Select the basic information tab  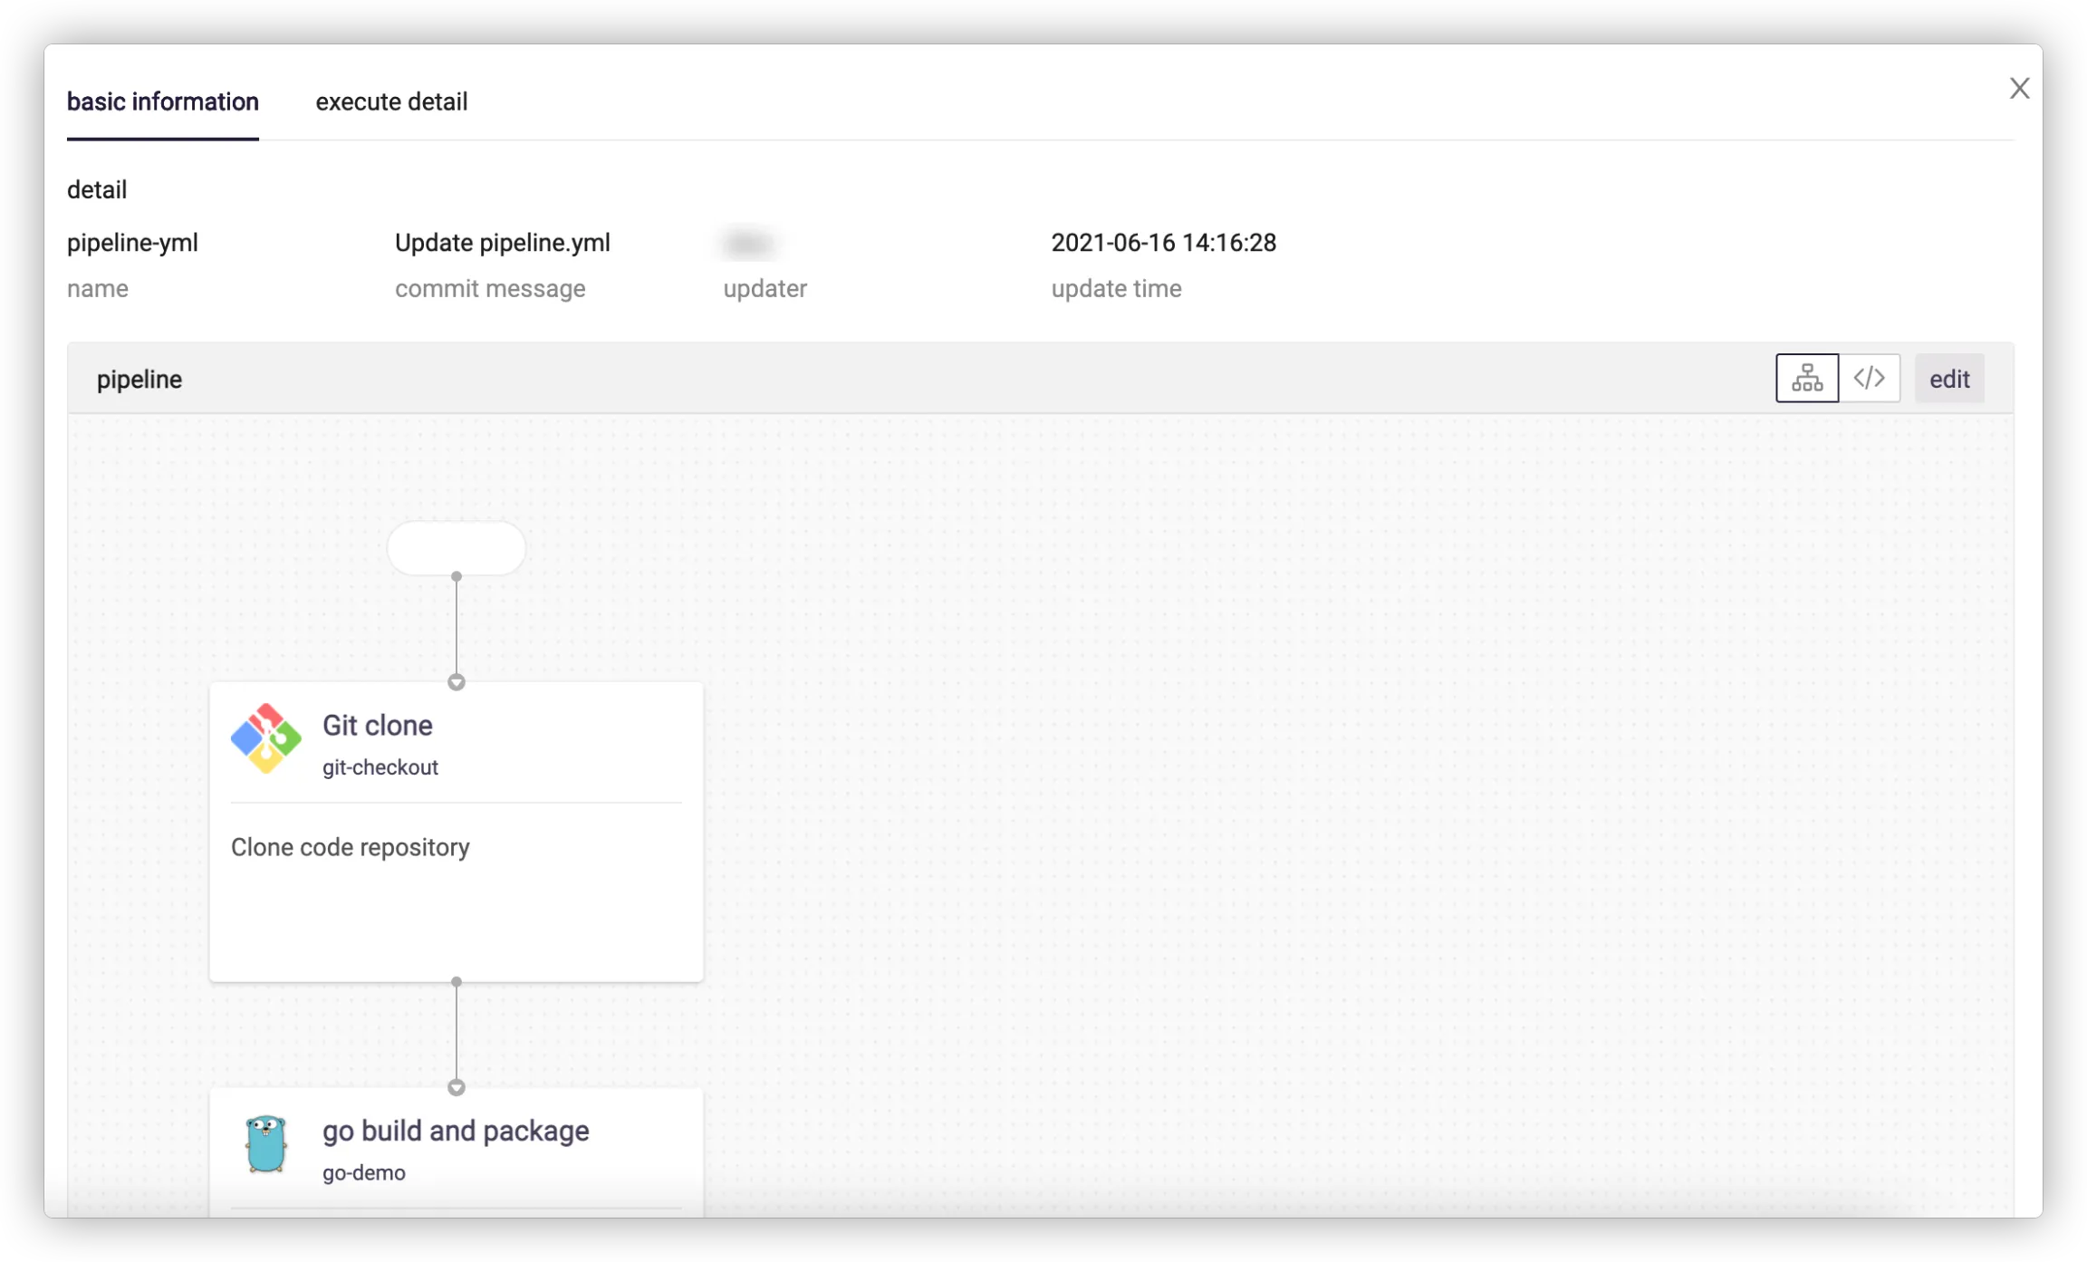click(x=163, y=101)
